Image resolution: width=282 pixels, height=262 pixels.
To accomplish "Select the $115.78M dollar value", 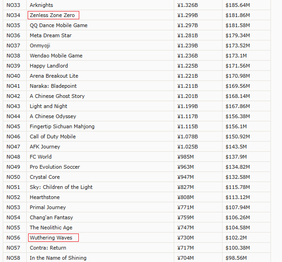I will point(238,187).
